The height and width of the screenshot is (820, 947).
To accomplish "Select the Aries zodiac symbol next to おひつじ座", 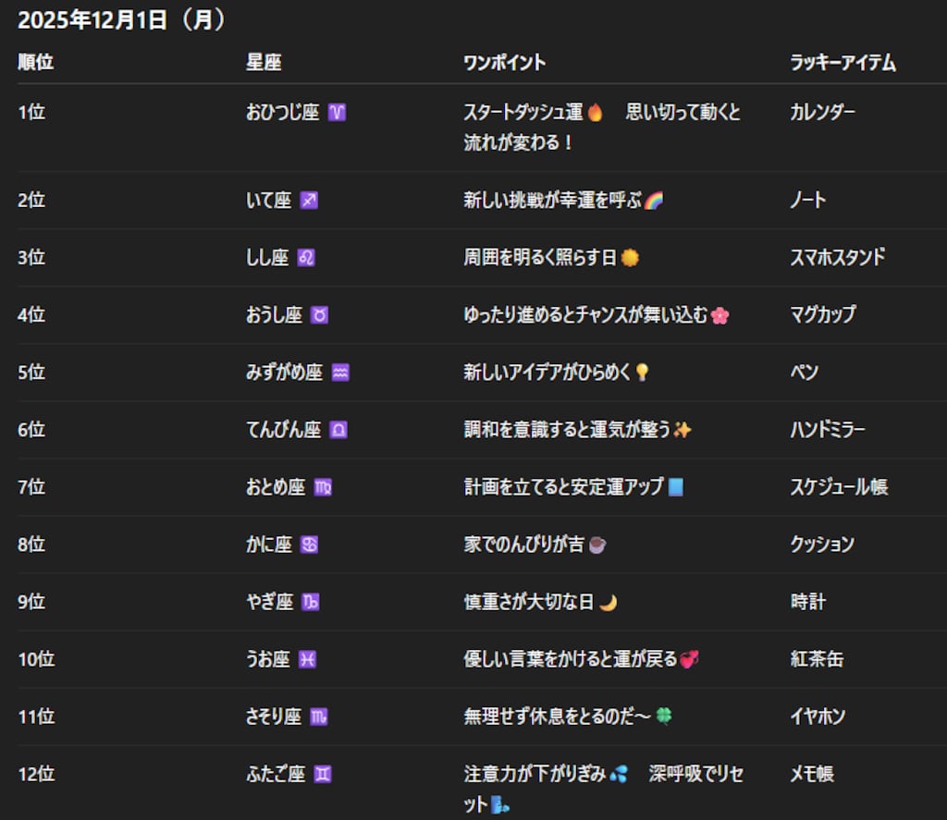I will pos(339,113).
